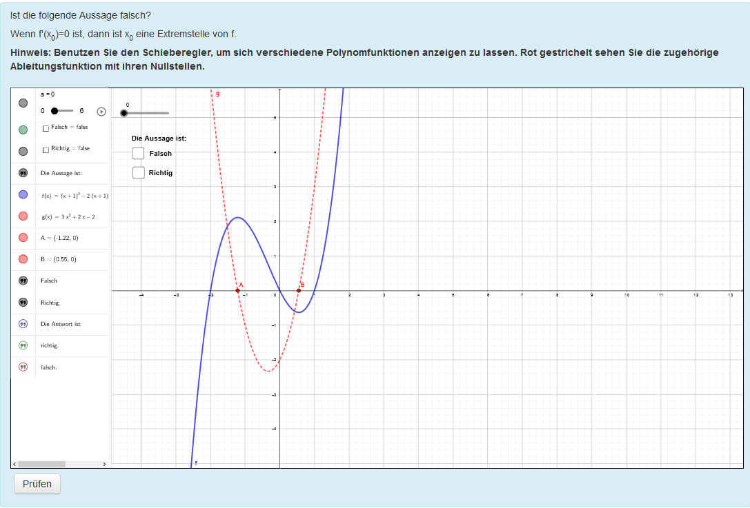This screenshot has width=750, height=508.
Task: Tick the 'Richtig = false' checkbox in algebra panel
Action: pos(46,149)
